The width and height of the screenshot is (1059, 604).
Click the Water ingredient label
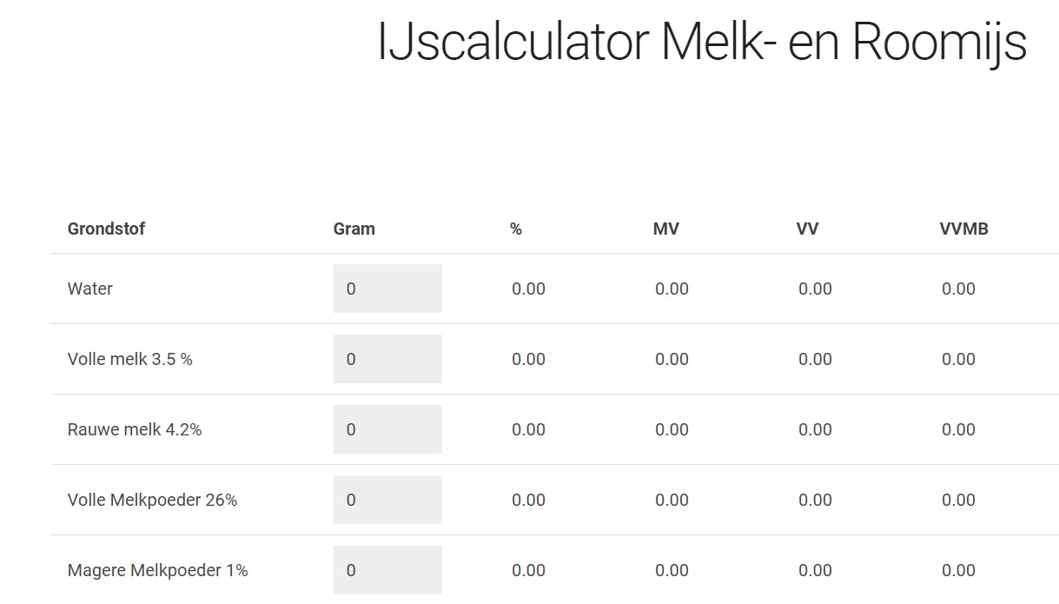point(90,289)
